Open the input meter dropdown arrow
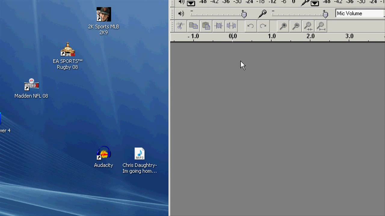Image resolution: width=385 pixels, height=216 pixels. pos(315,3)
